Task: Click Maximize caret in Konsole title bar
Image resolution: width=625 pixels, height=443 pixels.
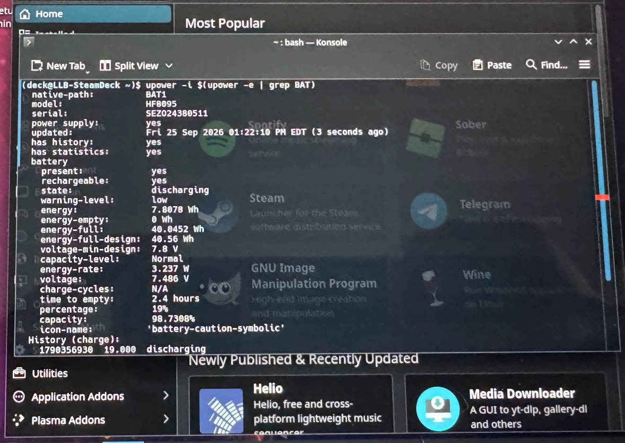Action: [x=573, y=41]
